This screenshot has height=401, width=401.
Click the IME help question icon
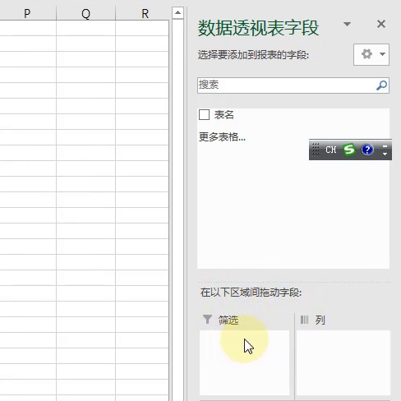(x=367, y=150)
